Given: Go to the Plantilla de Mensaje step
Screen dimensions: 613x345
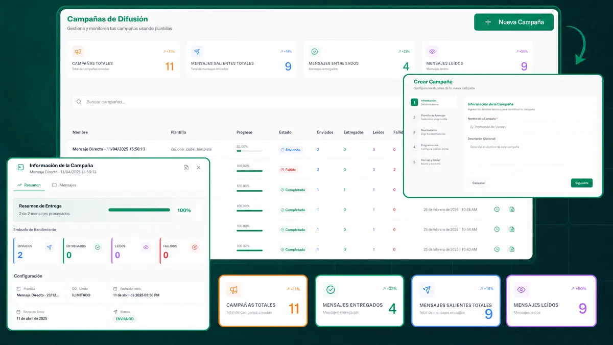Looking at the screenshot, I should [x=434, y=117].
